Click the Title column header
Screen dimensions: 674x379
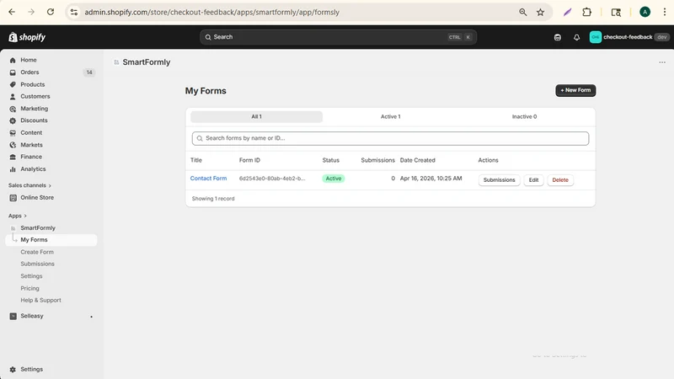tap(196, 160)
